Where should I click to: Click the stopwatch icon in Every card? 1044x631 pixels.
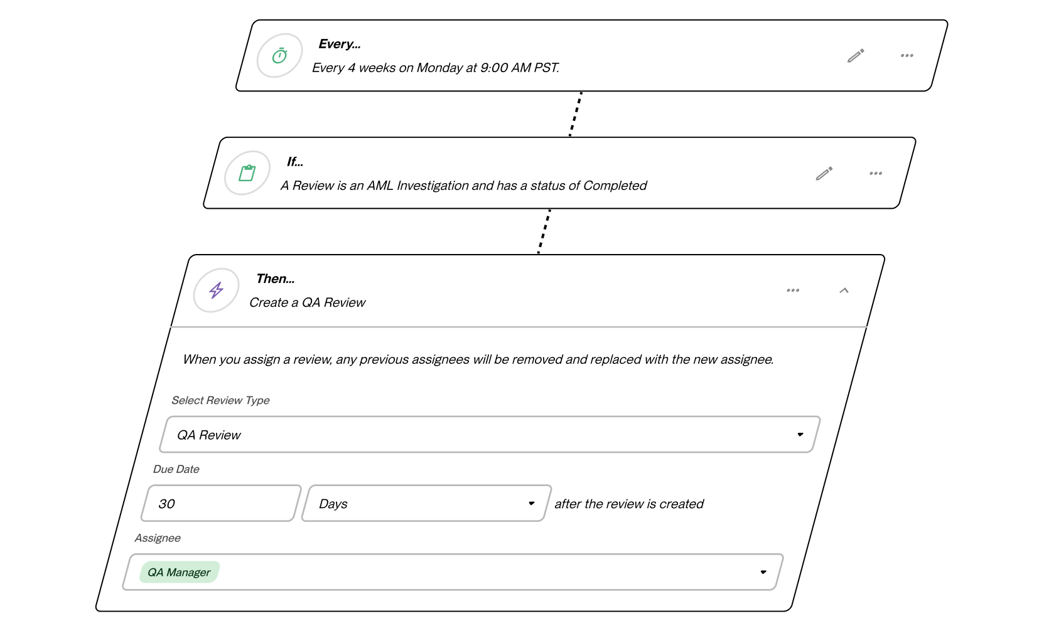pos(279,56)
